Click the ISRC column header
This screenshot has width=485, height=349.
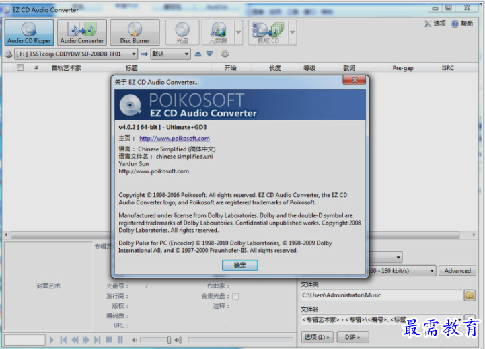tap(447, 68)
